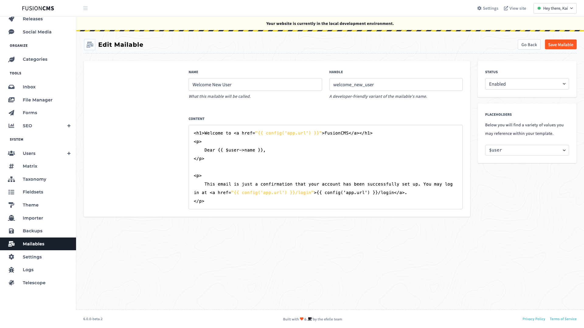This screenshot has height=328, width=584.
Task: Click the Forms paper plane icon
Action: [11, 113]
